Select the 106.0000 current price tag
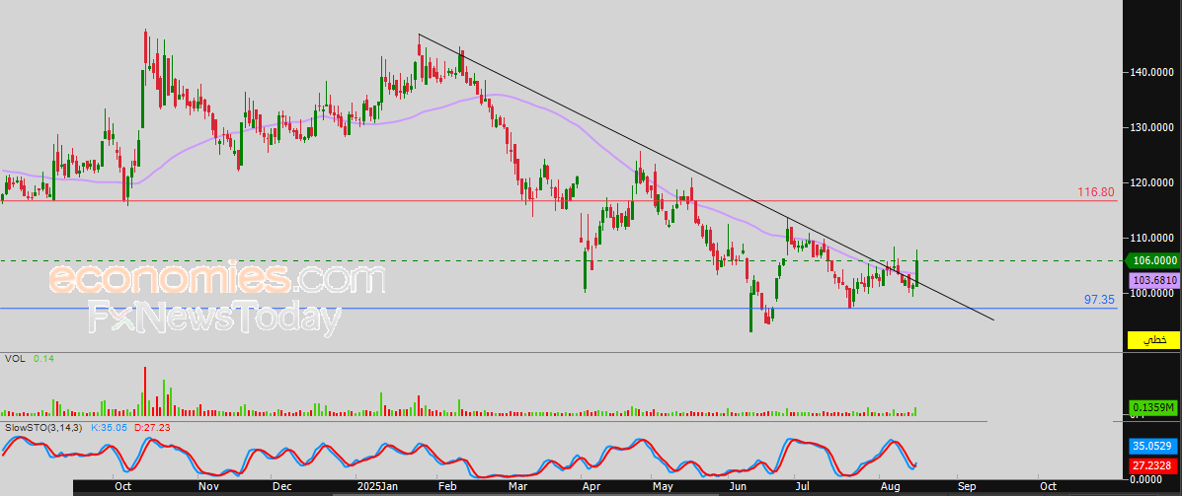This screenshot has width=1182, height=496. coord(1151,261)
